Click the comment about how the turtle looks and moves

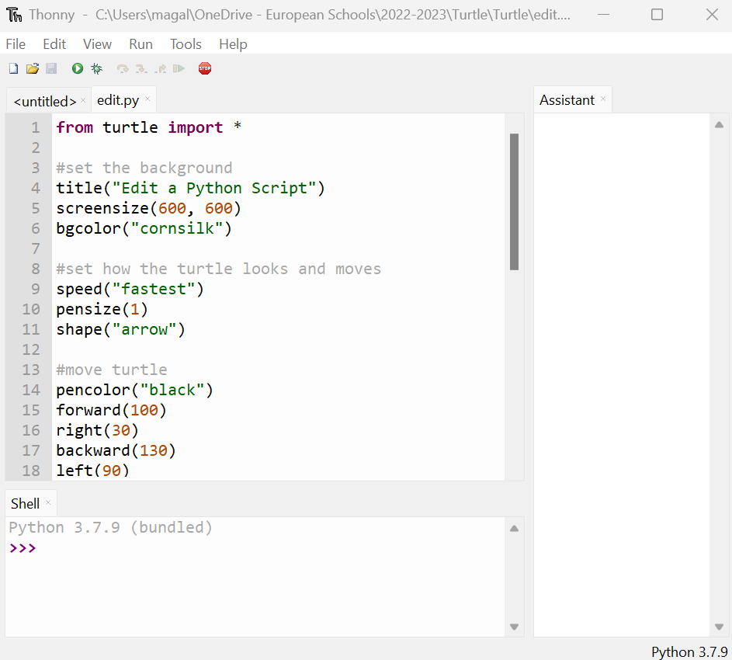(x=218, y=269)
